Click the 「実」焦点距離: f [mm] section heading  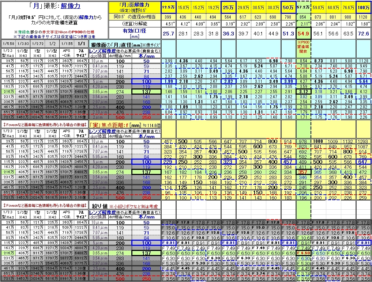coord(125,125)
